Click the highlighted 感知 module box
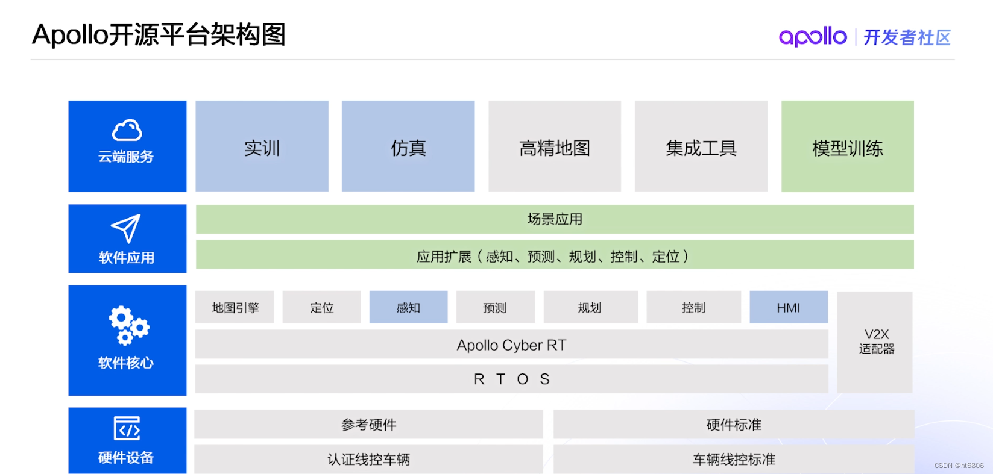 (408, 308)
